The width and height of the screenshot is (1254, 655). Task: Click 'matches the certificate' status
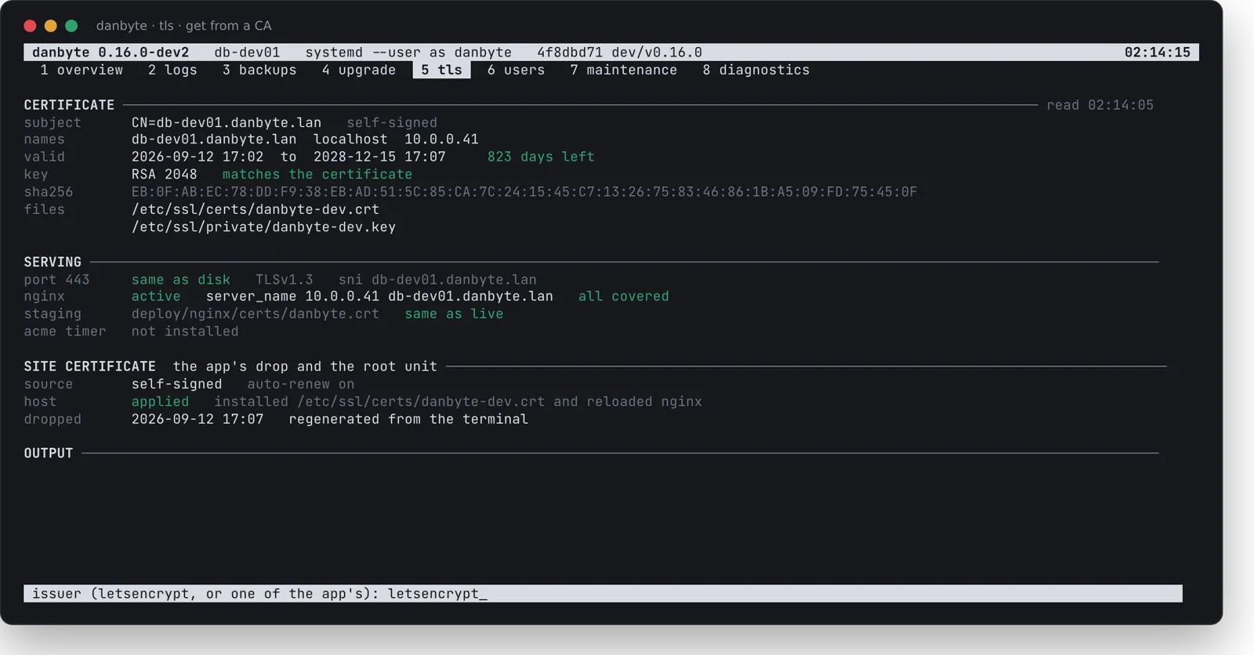coord(317,174)
